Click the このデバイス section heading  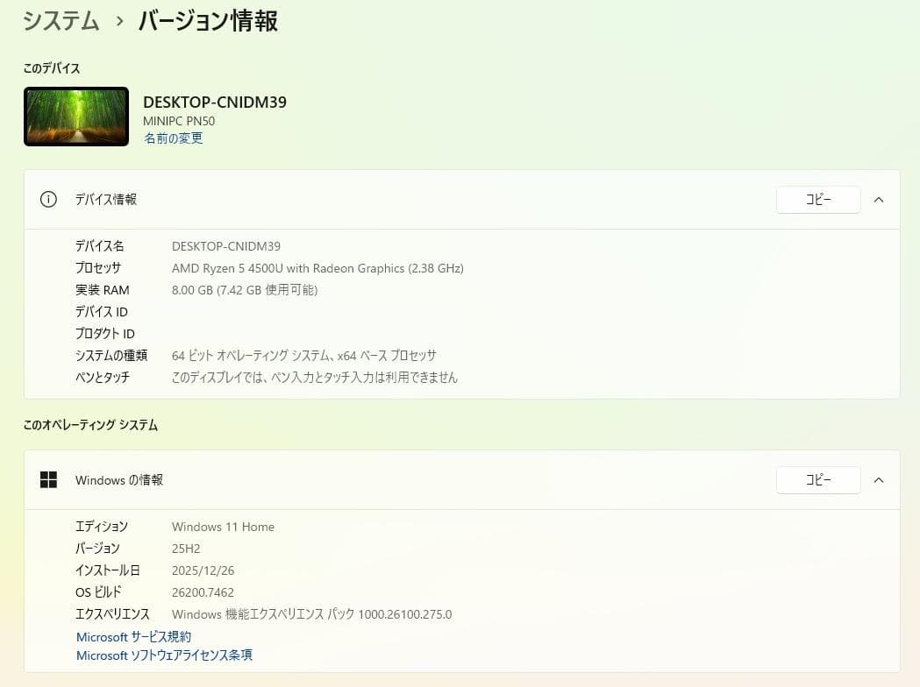coord(52,68)
